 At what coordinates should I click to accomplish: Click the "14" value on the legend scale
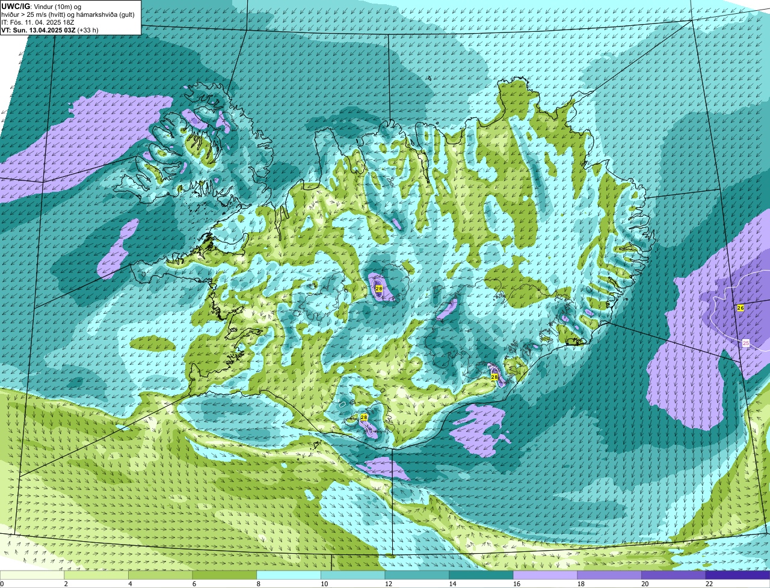pos(452,584)
